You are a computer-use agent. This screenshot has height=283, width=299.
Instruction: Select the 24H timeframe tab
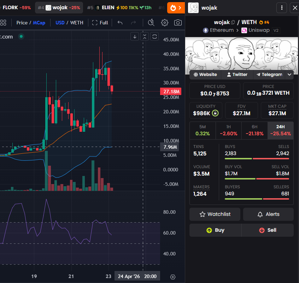(281, 130)
